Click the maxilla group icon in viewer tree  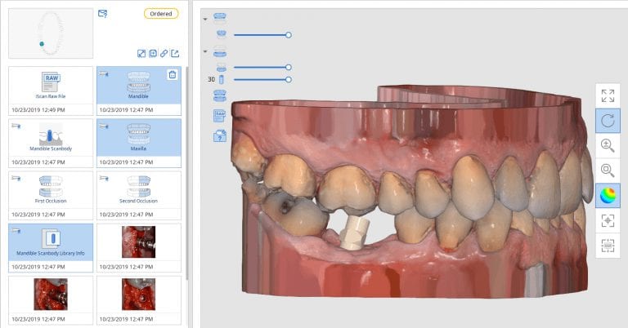point(219,17)
